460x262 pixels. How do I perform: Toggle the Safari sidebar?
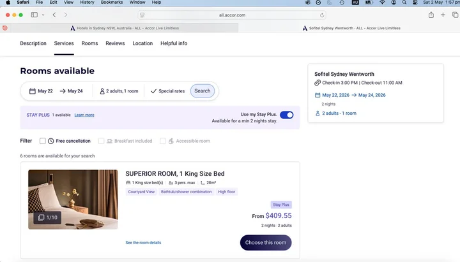coord(34,15)
